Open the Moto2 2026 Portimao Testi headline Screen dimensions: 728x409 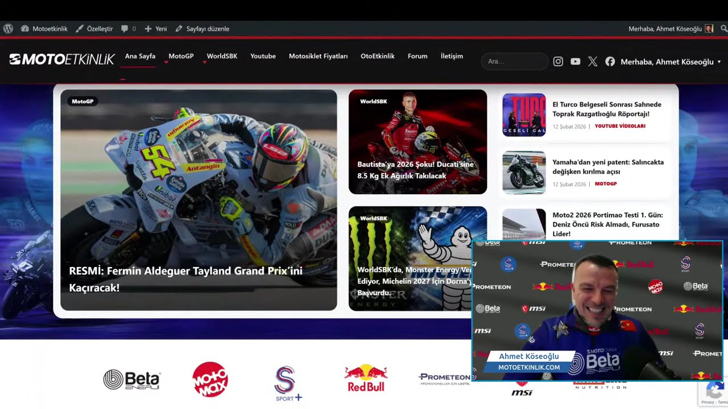pyautogui.click(x=607, y=224)
